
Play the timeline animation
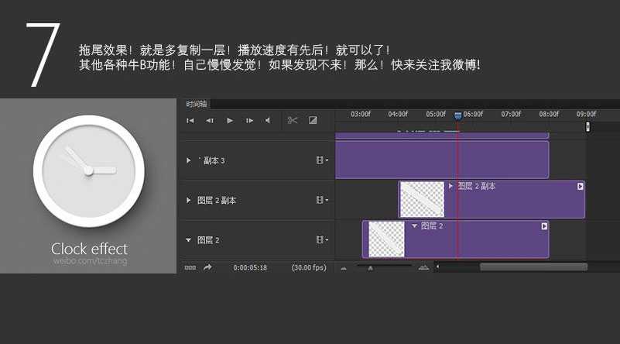coord(230,121)
